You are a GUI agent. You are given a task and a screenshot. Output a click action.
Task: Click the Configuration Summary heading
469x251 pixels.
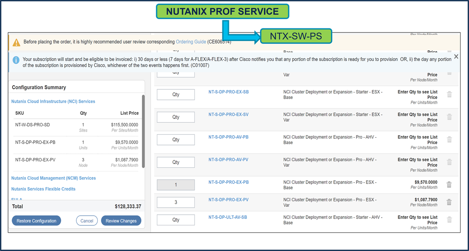(39, 87)
